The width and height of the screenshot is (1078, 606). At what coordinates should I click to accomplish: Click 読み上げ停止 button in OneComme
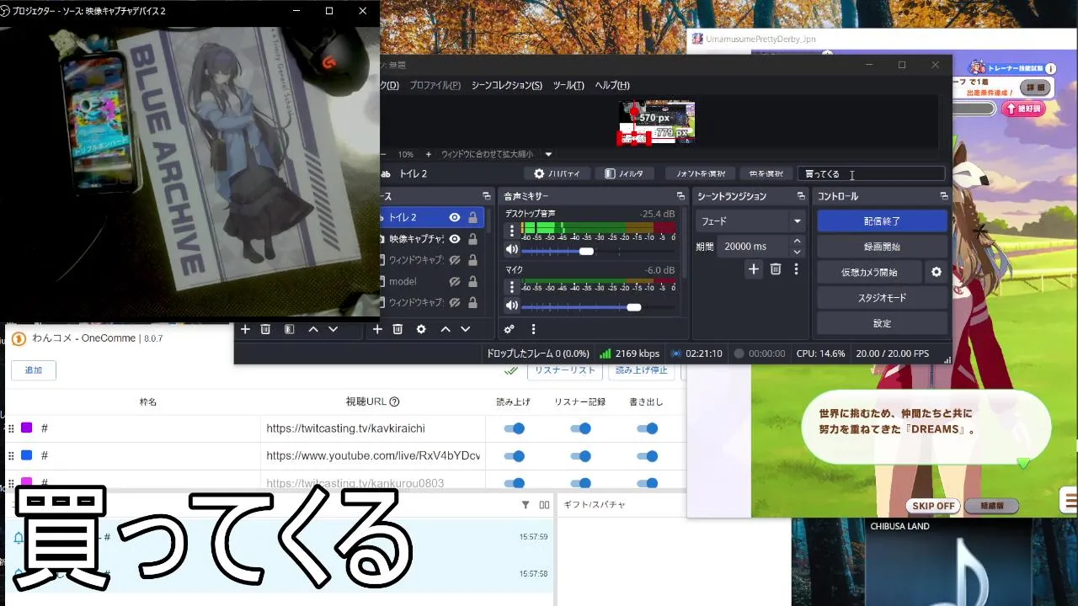click(642, 369)
